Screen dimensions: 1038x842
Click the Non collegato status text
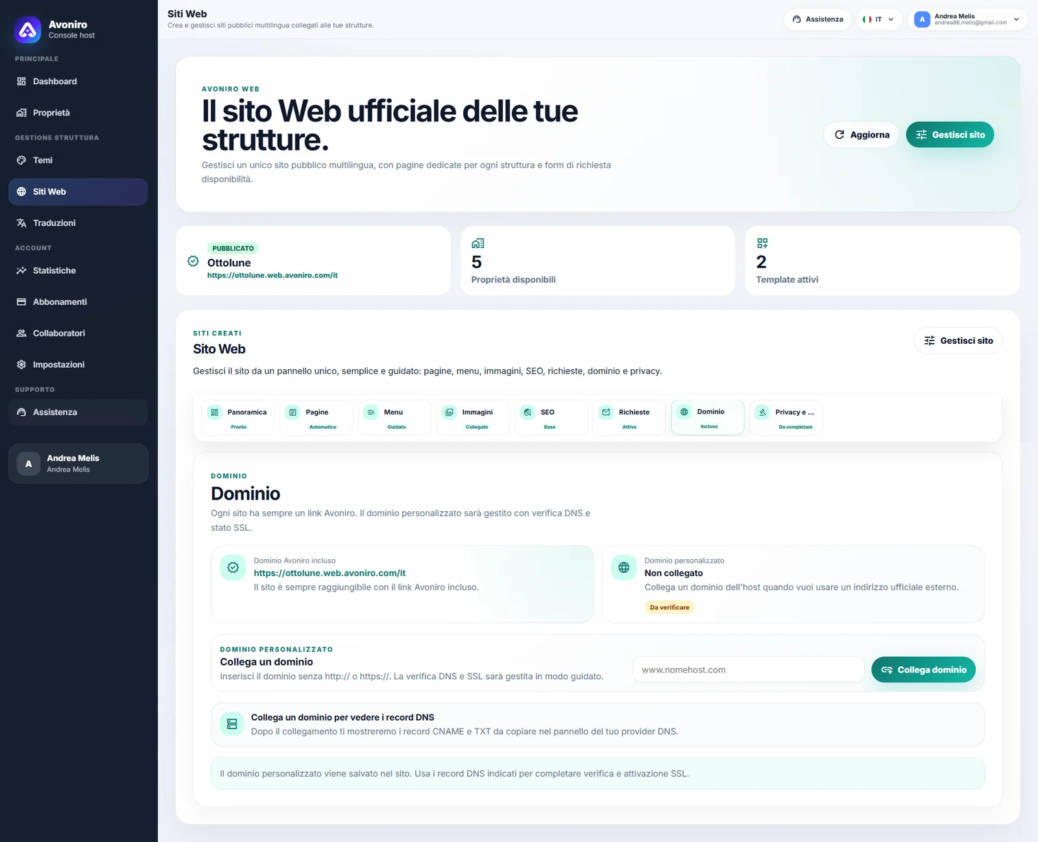[x=673, y=573]
